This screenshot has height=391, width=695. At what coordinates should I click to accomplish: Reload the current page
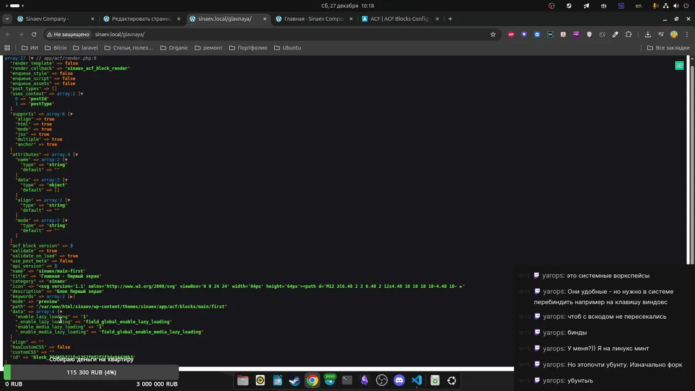pyautogui.click(x=34, y=34)
